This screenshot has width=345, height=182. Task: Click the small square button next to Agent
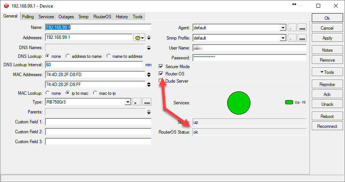[292, 28]
